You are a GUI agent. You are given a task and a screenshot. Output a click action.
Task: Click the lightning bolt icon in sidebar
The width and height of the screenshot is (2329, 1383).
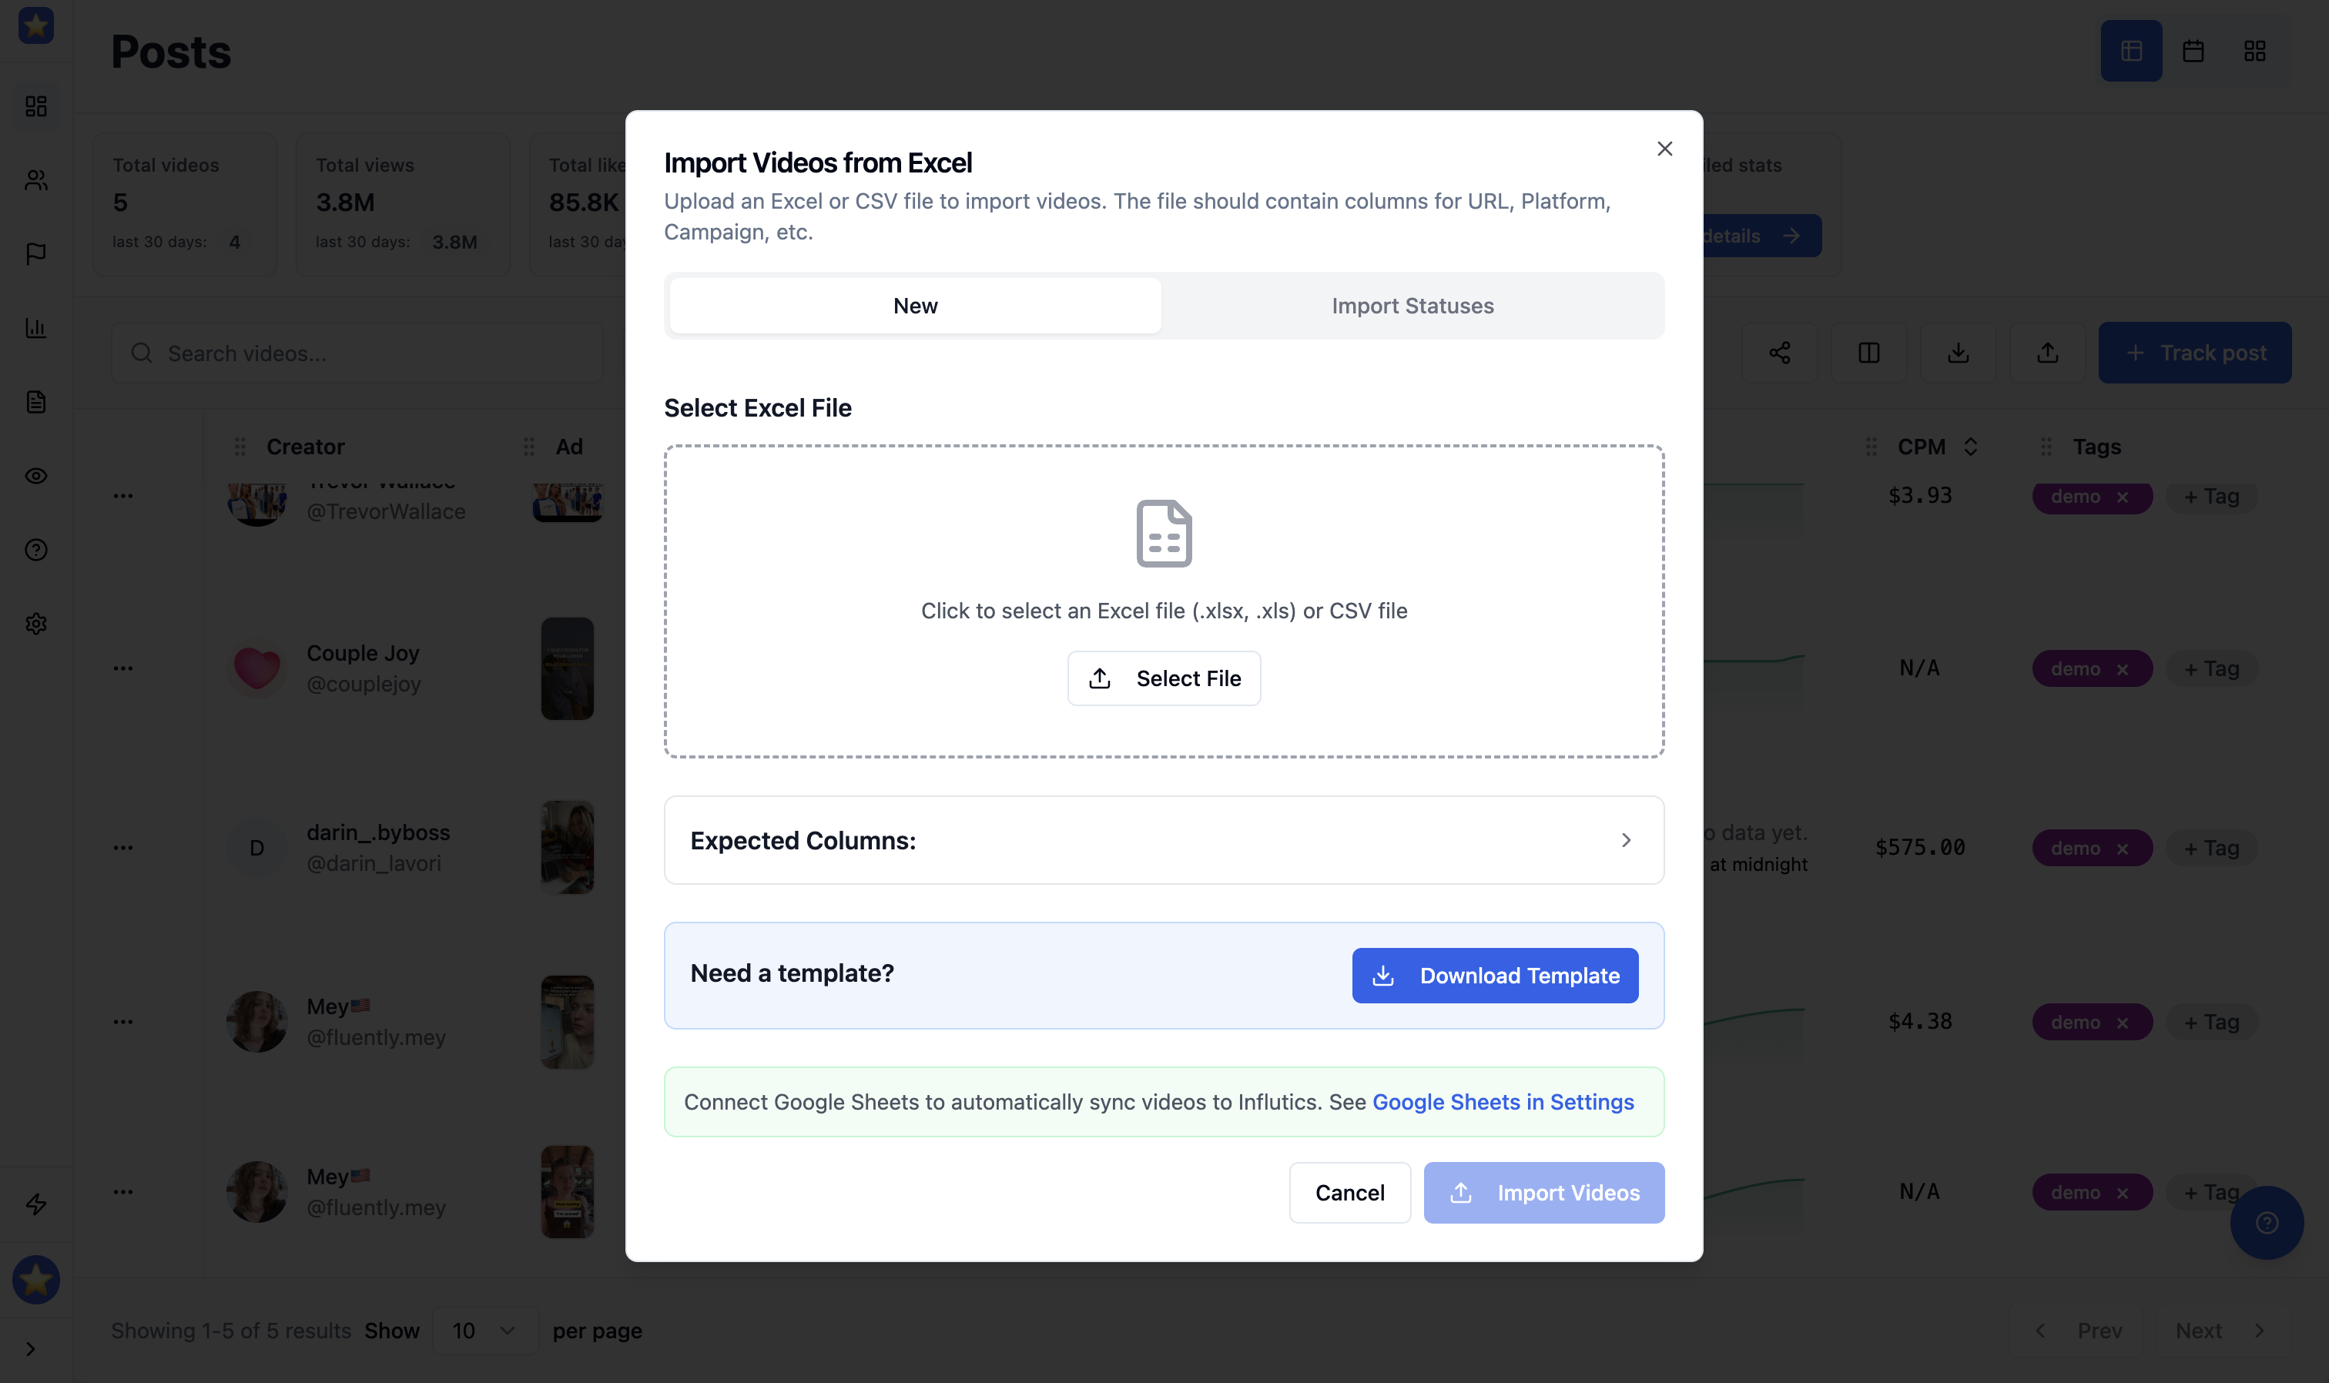36,1204
